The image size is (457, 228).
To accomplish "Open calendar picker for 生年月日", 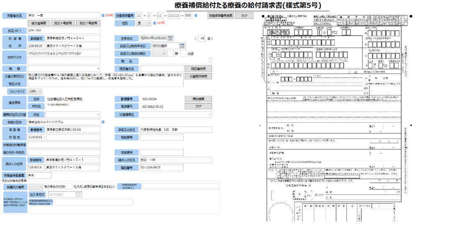I will click(x=170, y=38).
